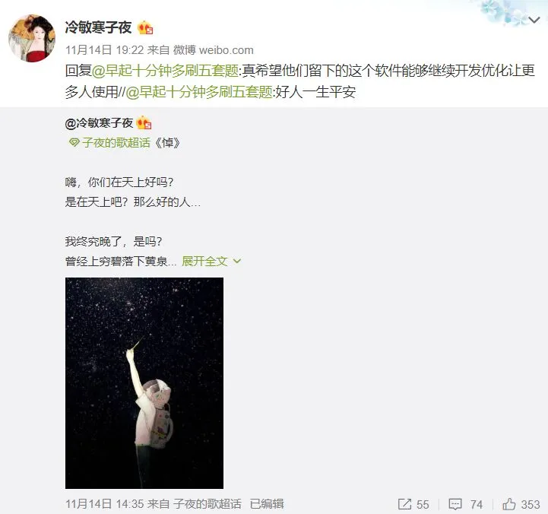Expand the full text with 展开全文
Screen dimensions: 548x514
(x=204, y=261)
